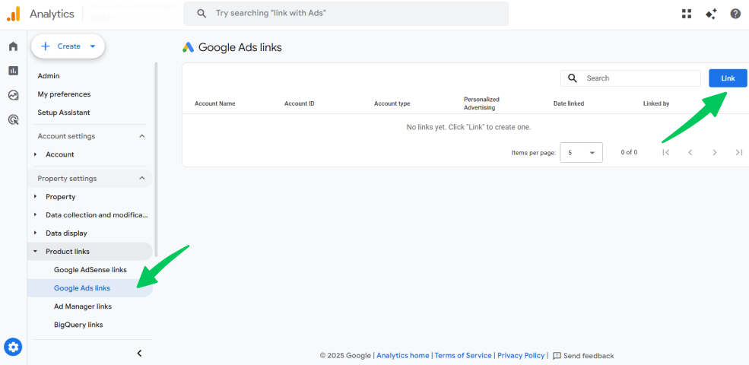Viewport: 749px width, 365px height.
Task: Open the Advertising target-cursor icon
Action: pyautogui.click(x=14, y=119)
